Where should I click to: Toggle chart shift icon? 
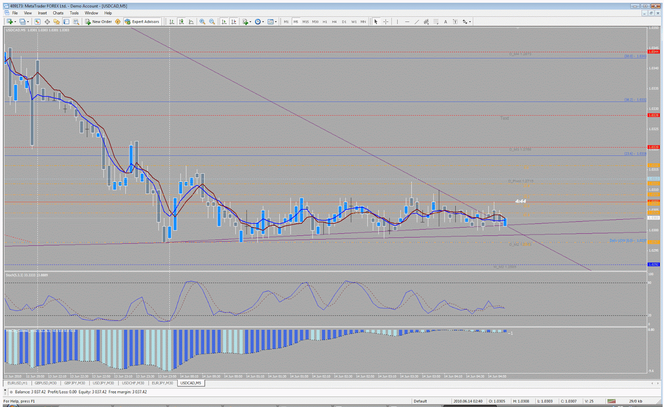[x=234, y=22]
